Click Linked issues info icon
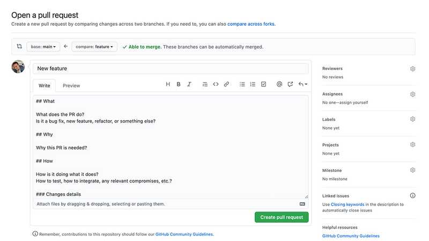Image resolution: width=429 pixels, height=241 pixels. click(412, 195)
